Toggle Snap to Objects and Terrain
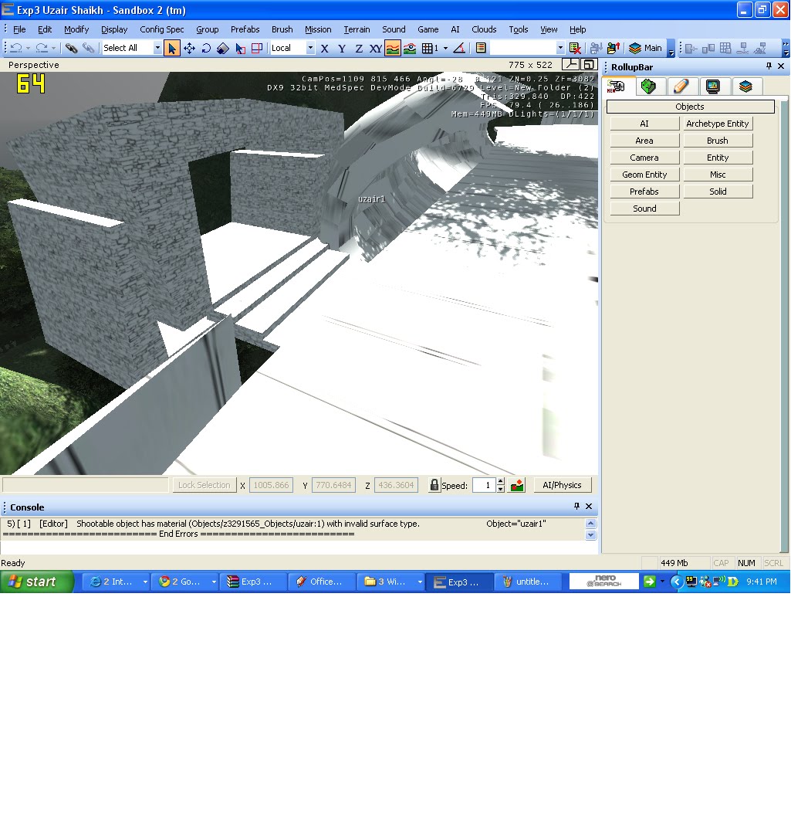791x831 pixels. click(410, 48)
